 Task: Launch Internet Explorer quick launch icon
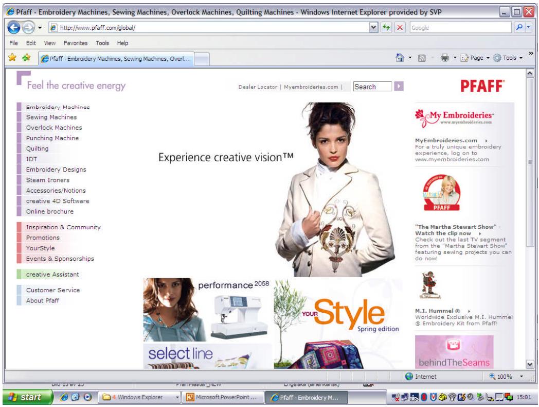64,397
